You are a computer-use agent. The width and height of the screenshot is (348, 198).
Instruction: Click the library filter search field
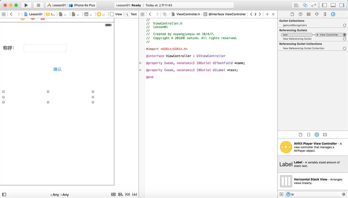coord(316,194)
